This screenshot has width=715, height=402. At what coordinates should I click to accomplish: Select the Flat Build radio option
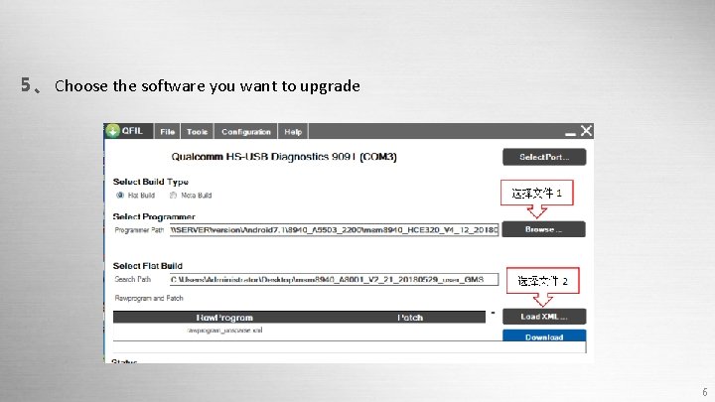coord(120,196)
